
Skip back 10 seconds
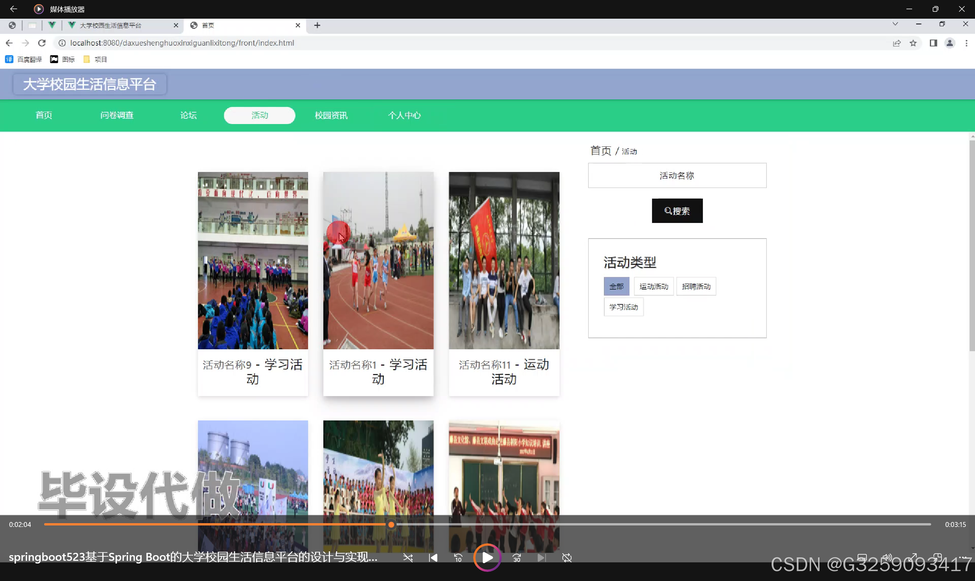(458, 557)
